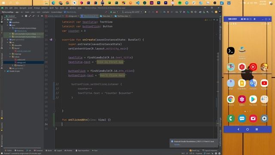Run the app with the green play button
This screenshot has width=275, height=155.
click(145, 12)
